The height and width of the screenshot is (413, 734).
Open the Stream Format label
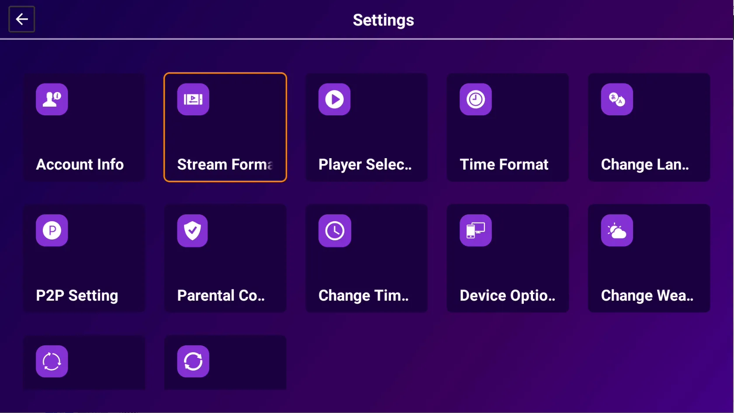pyautogui.click(x=225, y=164)
